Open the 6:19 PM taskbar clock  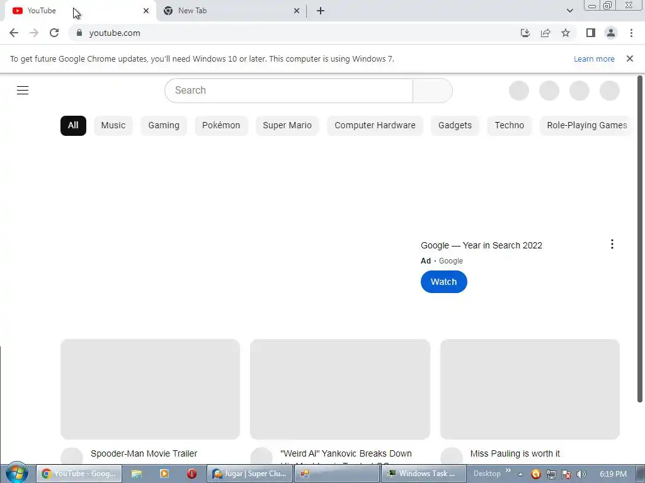[613, 474]
